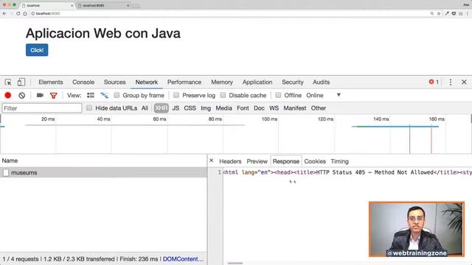Open the Security tab
472x265 pixels.
pos(293,82)
